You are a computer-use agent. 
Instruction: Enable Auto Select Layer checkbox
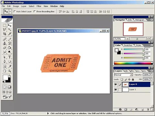tap(15, 11)
